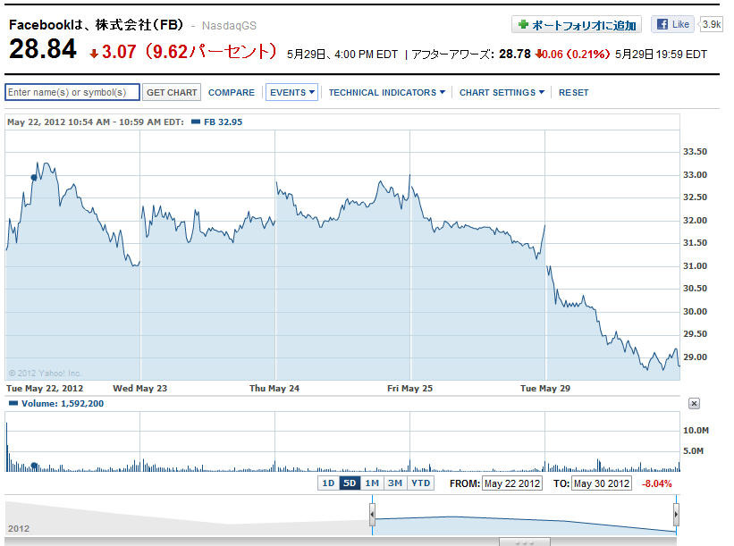This screenshot has width=734, height=546.
Task: Expand the TECHNICAL INDICATORS menu
Action: click(x=386, y=93)
